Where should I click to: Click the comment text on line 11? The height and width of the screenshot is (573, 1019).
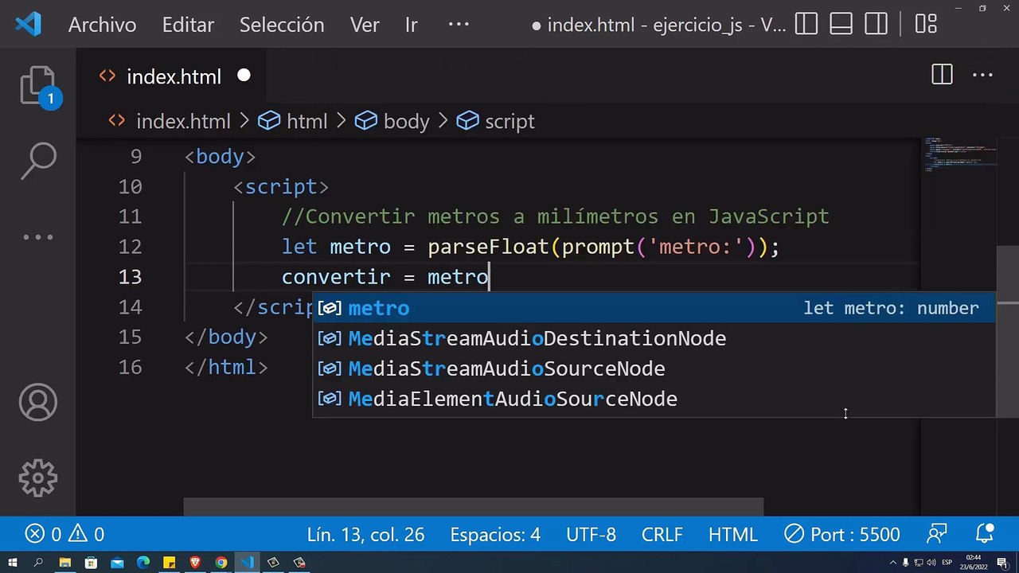coord(556,216)
